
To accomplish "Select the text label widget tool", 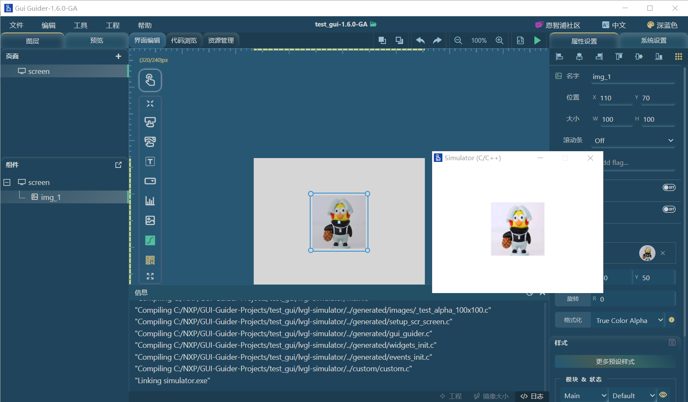I will tap(150, 161).
